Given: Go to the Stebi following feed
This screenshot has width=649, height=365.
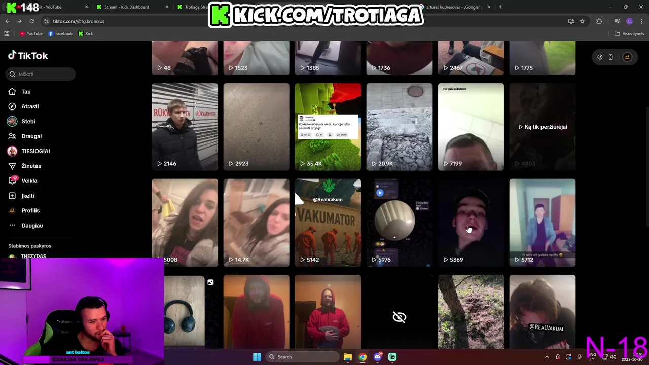Looking at the screenshot, I should 21,121.
